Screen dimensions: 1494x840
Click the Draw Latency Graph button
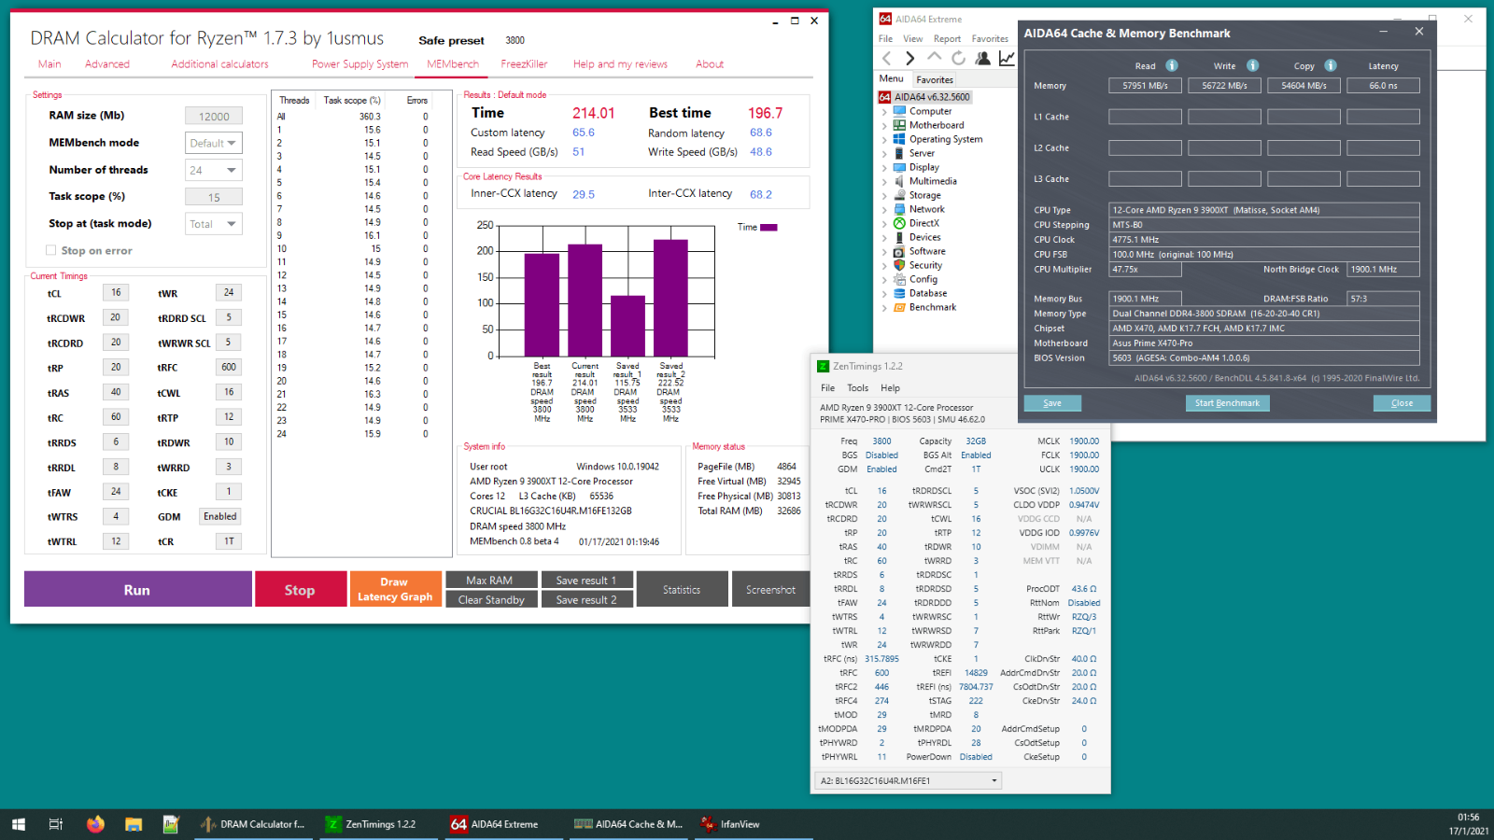395,590
